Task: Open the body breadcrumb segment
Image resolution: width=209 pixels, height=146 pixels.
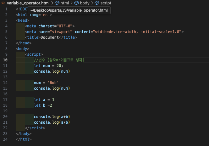Action: (85, 3)
